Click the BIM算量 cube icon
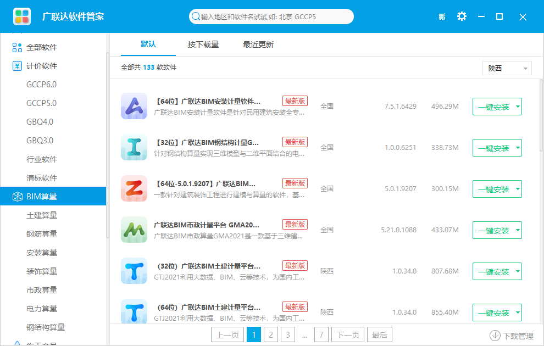The image size is (544, 346). tap(18, 197)
